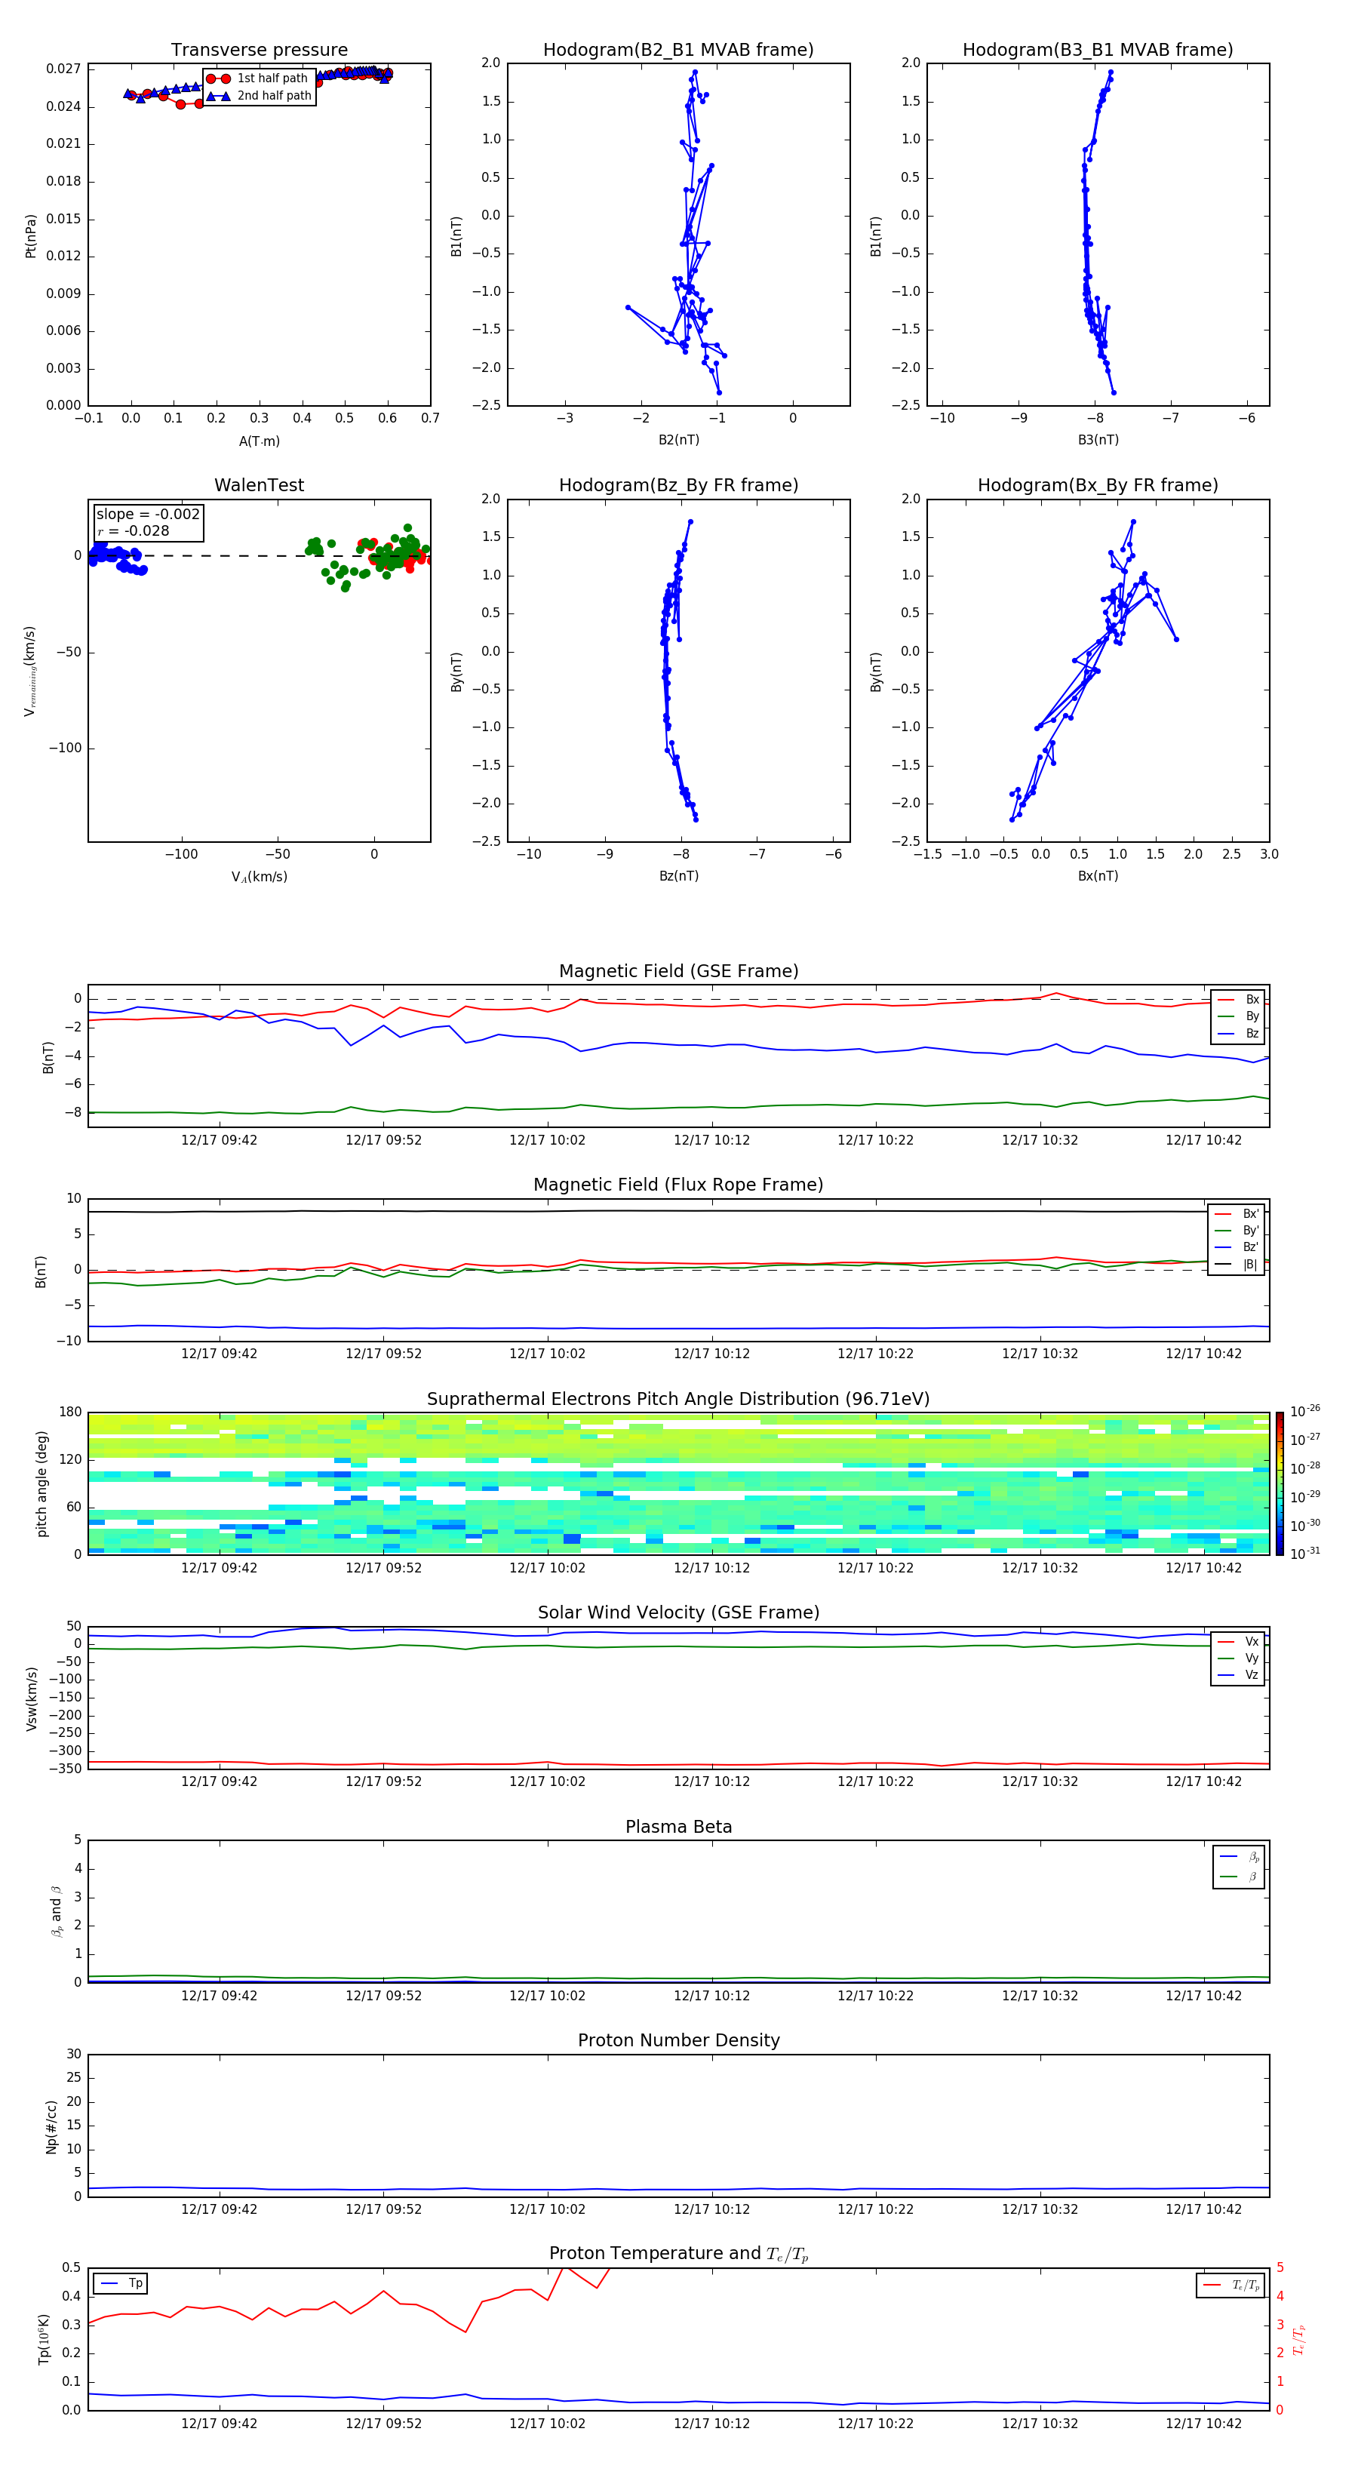Screen dimensions: 1358x2490
Task: Click the 'Hodogram(B3_B1 MVAB frame)' title
Action: 1098,51
